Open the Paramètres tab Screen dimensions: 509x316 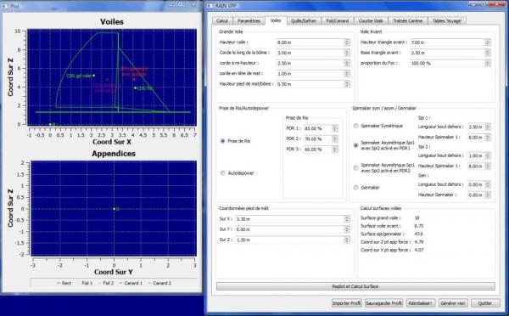point(249,20)
